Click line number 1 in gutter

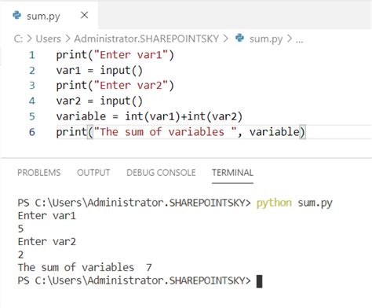coord(32,55)
